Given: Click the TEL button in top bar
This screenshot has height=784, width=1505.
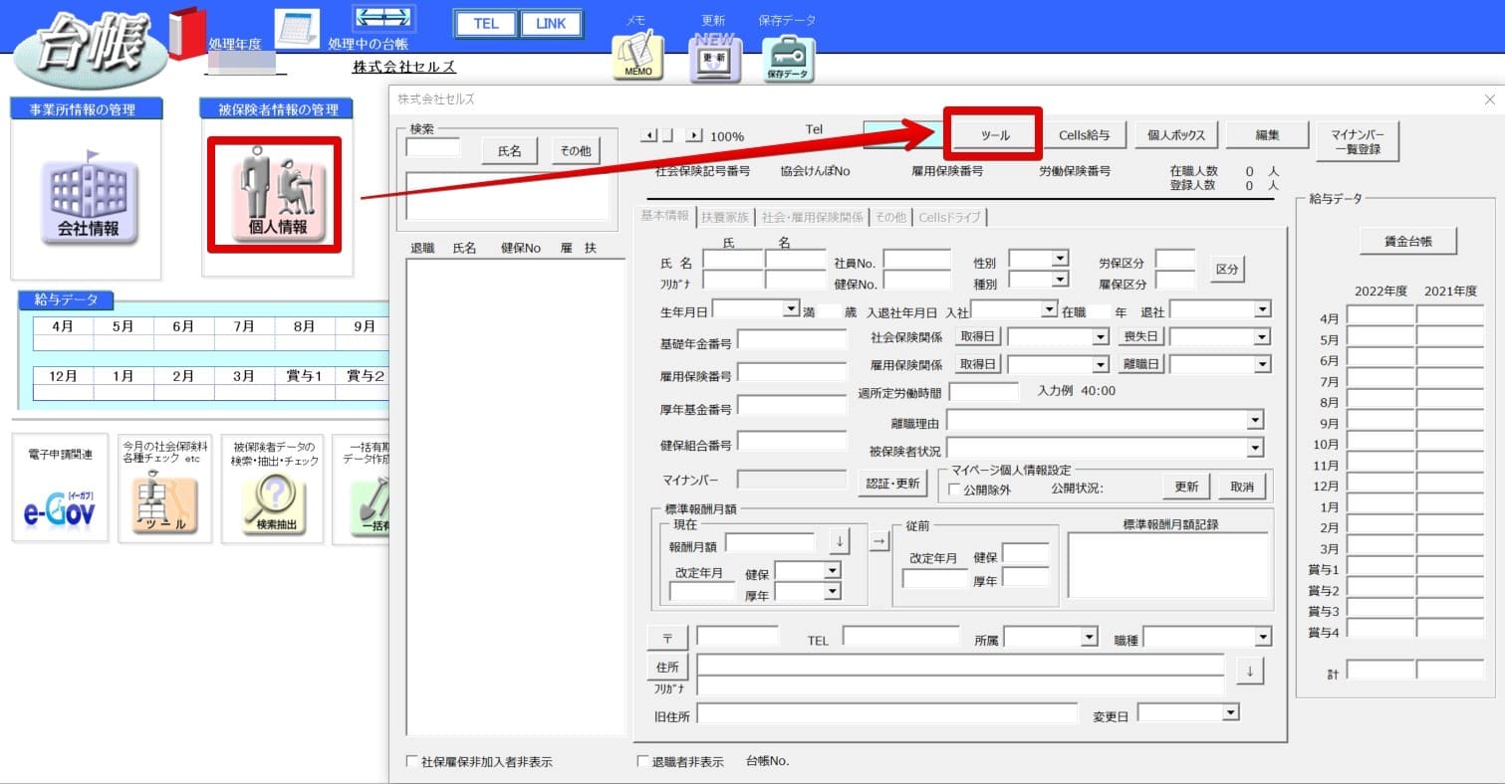Looking at the screenshot, I should point(486,24).
